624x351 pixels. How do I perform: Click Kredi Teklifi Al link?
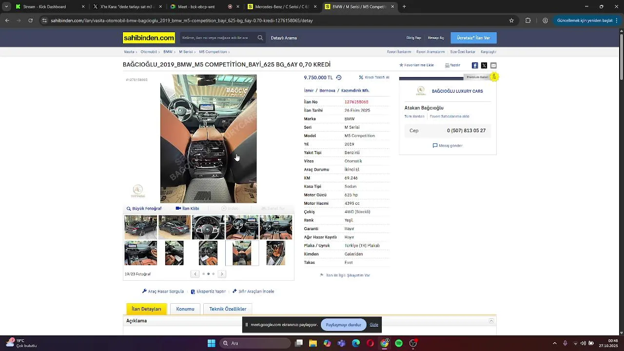point(374,78)
